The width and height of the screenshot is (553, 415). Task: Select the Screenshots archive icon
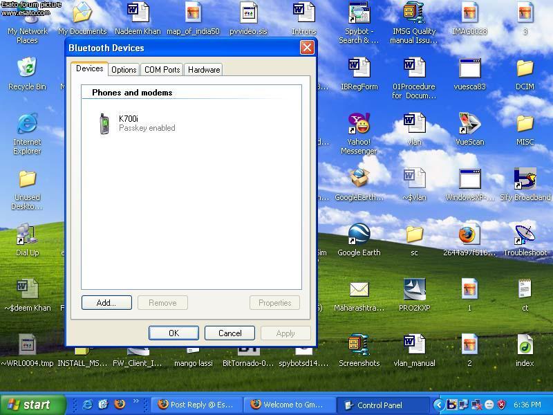[359, 344]
